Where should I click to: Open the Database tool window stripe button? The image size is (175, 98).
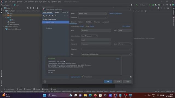point(174,11)
